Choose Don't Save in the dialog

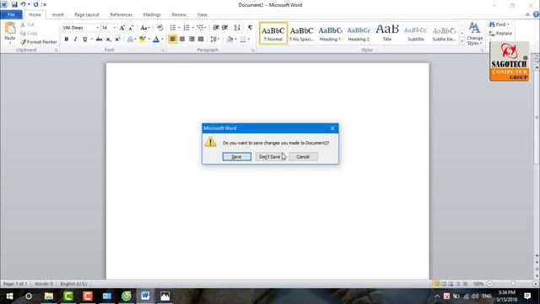[x=269, y=156]
